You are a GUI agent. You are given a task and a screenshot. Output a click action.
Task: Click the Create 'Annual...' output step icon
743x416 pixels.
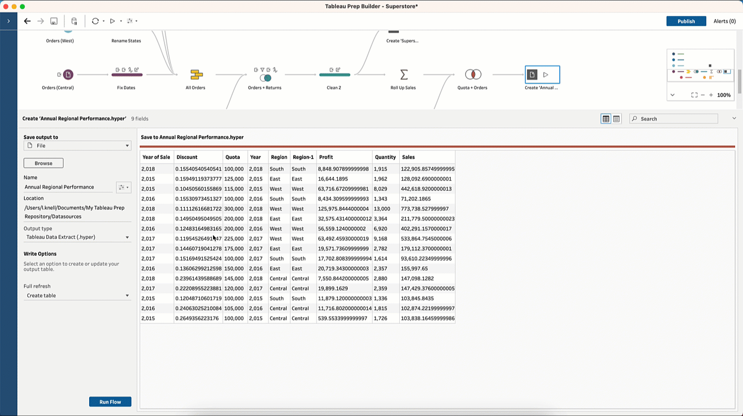coord(532,74)
